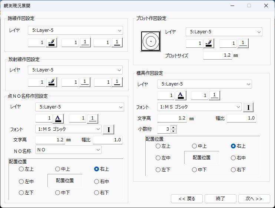Viewport: 275px width, 208px height.
Task: Open 路線作図設定 layer dropdown
Action: coord(119,30)
